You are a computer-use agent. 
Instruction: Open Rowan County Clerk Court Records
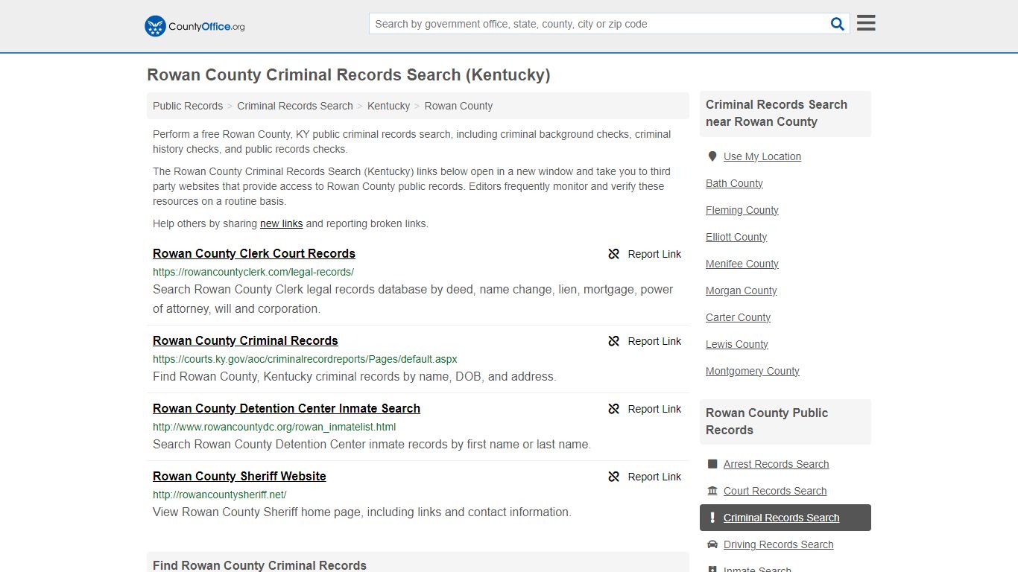click(254, 253)
